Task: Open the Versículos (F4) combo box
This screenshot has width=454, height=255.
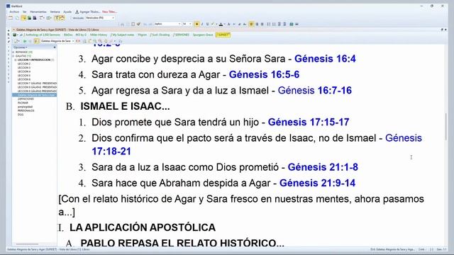Action: point(99,18)
